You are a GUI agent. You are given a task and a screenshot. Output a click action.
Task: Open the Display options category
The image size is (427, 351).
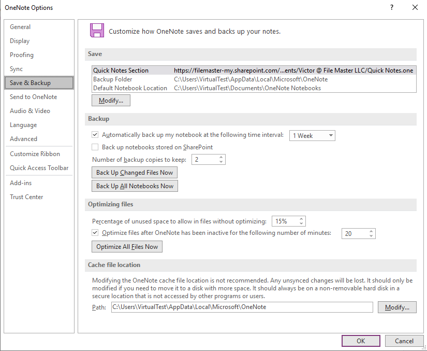(39, 41)
